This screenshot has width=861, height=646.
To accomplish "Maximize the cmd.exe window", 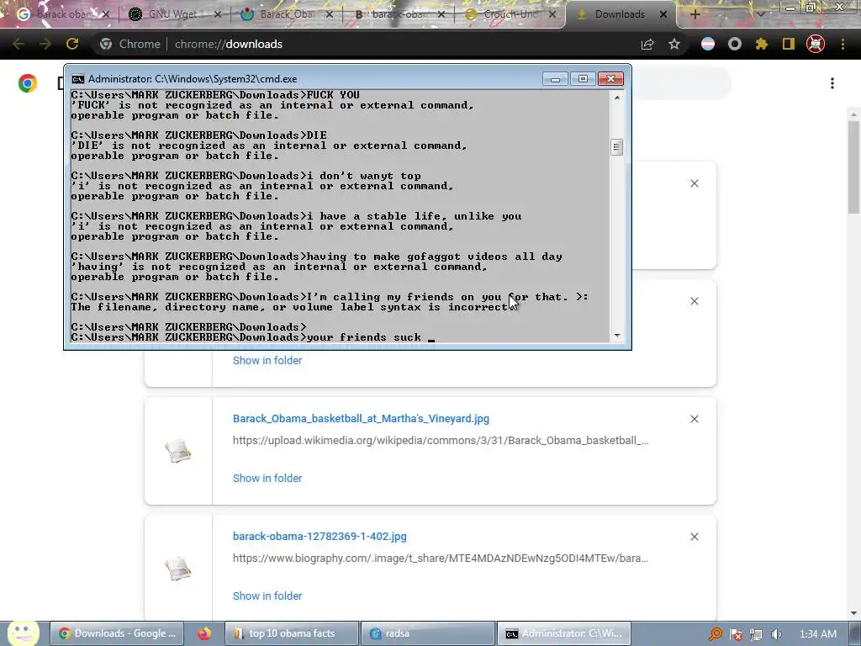I will pos(583,78).
